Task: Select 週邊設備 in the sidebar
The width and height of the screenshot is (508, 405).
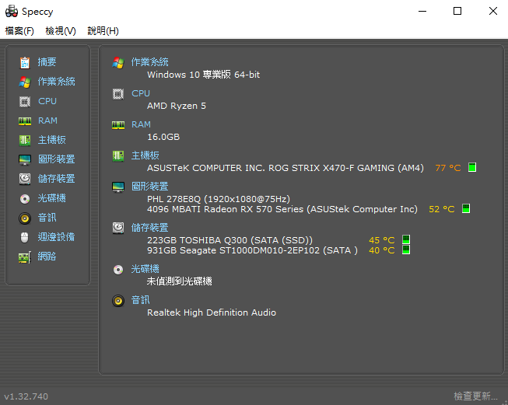Action: 56,237
